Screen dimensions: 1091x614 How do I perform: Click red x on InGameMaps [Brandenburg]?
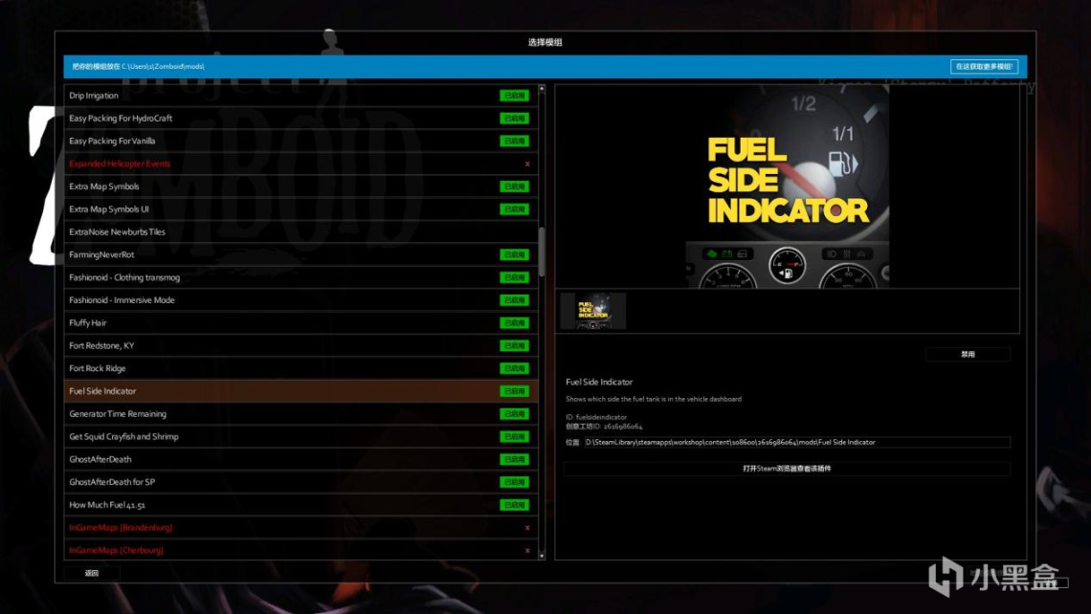(527, 528)
